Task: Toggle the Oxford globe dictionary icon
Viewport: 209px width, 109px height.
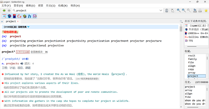Action: point(9,16)
